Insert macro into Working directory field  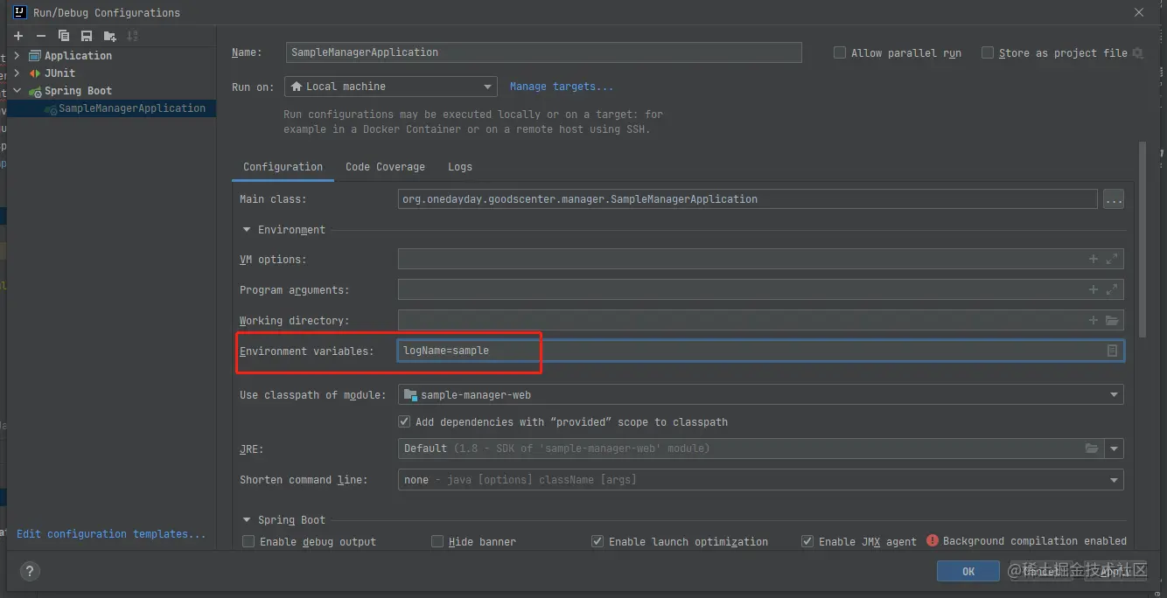click(1094, 320)
